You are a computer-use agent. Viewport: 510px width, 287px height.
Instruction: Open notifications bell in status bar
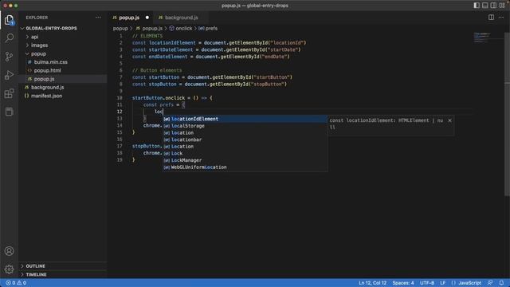click(501, 283)
